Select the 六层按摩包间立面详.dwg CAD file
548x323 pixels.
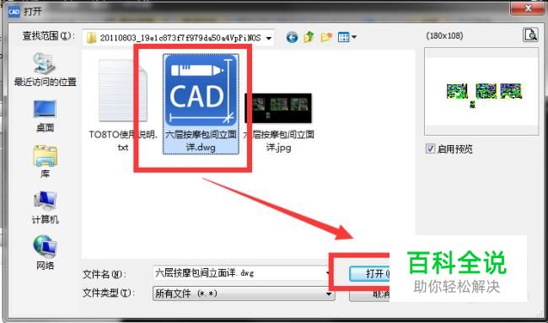coord(201,104)
